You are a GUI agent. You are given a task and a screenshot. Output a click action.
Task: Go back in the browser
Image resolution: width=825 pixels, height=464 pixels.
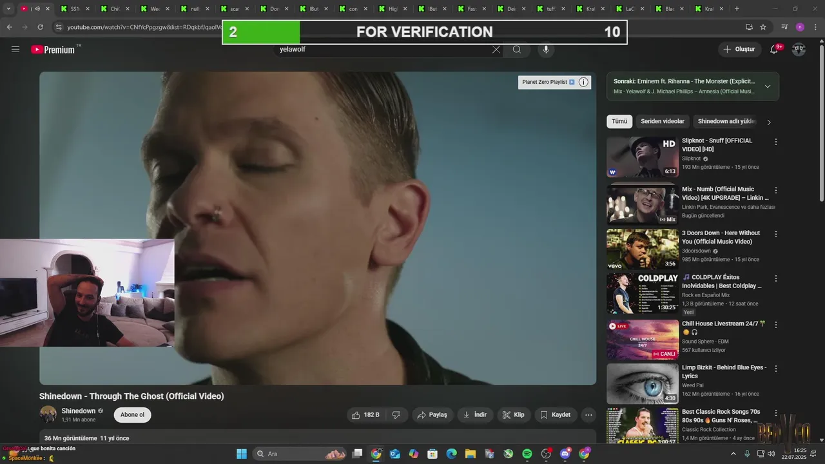pos(9,27)
